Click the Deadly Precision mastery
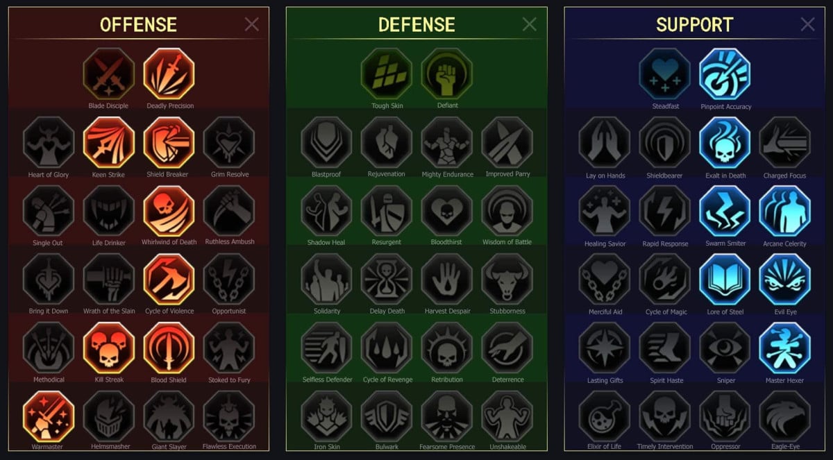 point(169,74)
